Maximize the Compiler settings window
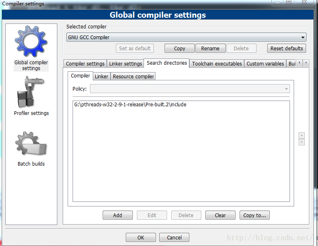Viewport: 318px width, 246px height. [289, 2]
